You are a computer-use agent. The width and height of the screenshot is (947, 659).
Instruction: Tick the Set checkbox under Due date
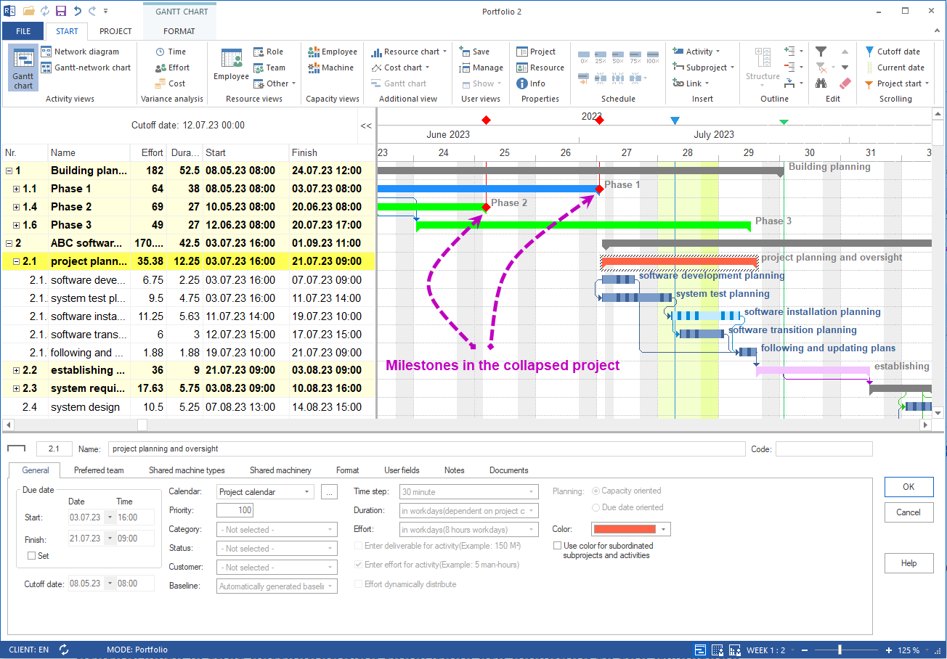coord(31,556)
